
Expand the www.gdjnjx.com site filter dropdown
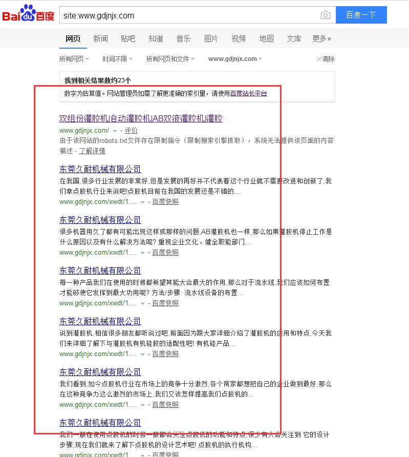click(x=235, y=59)
